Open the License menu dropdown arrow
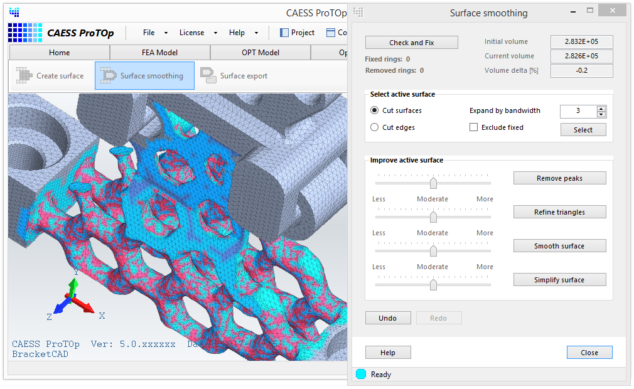Viewport: 634px width, 389px height. (215, 33)
